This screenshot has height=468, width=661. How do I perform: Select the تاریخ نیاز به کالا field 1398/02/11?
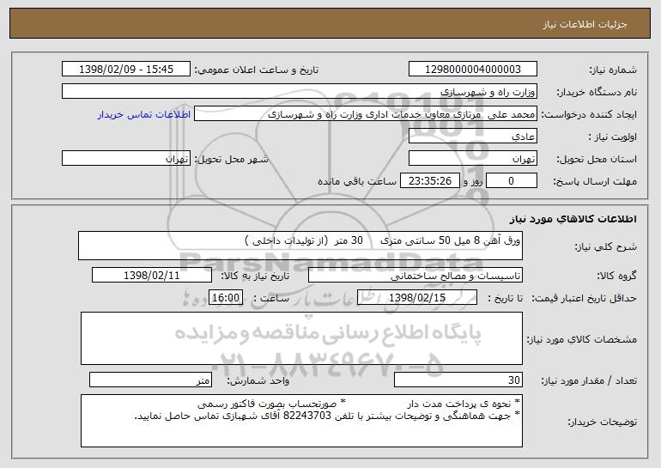click(152, 276)
